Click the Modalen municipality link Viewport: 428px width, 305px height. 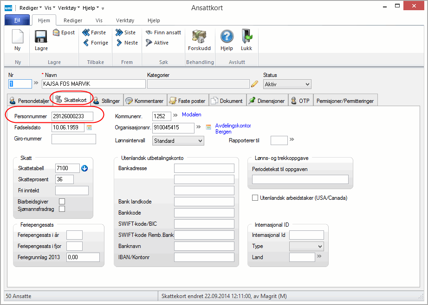point(192,114)
